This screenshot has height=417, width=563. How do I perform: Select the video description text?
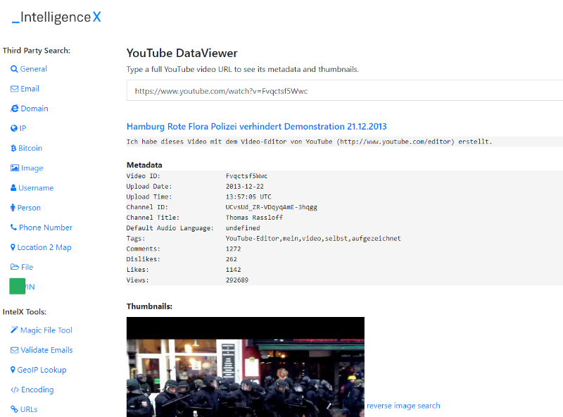(x=309, y=142)
